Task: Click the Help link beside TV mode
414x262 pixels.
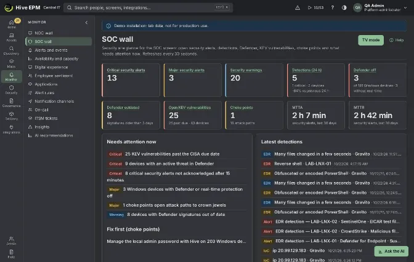Action: pyautogui.click(x=396, y=40)
